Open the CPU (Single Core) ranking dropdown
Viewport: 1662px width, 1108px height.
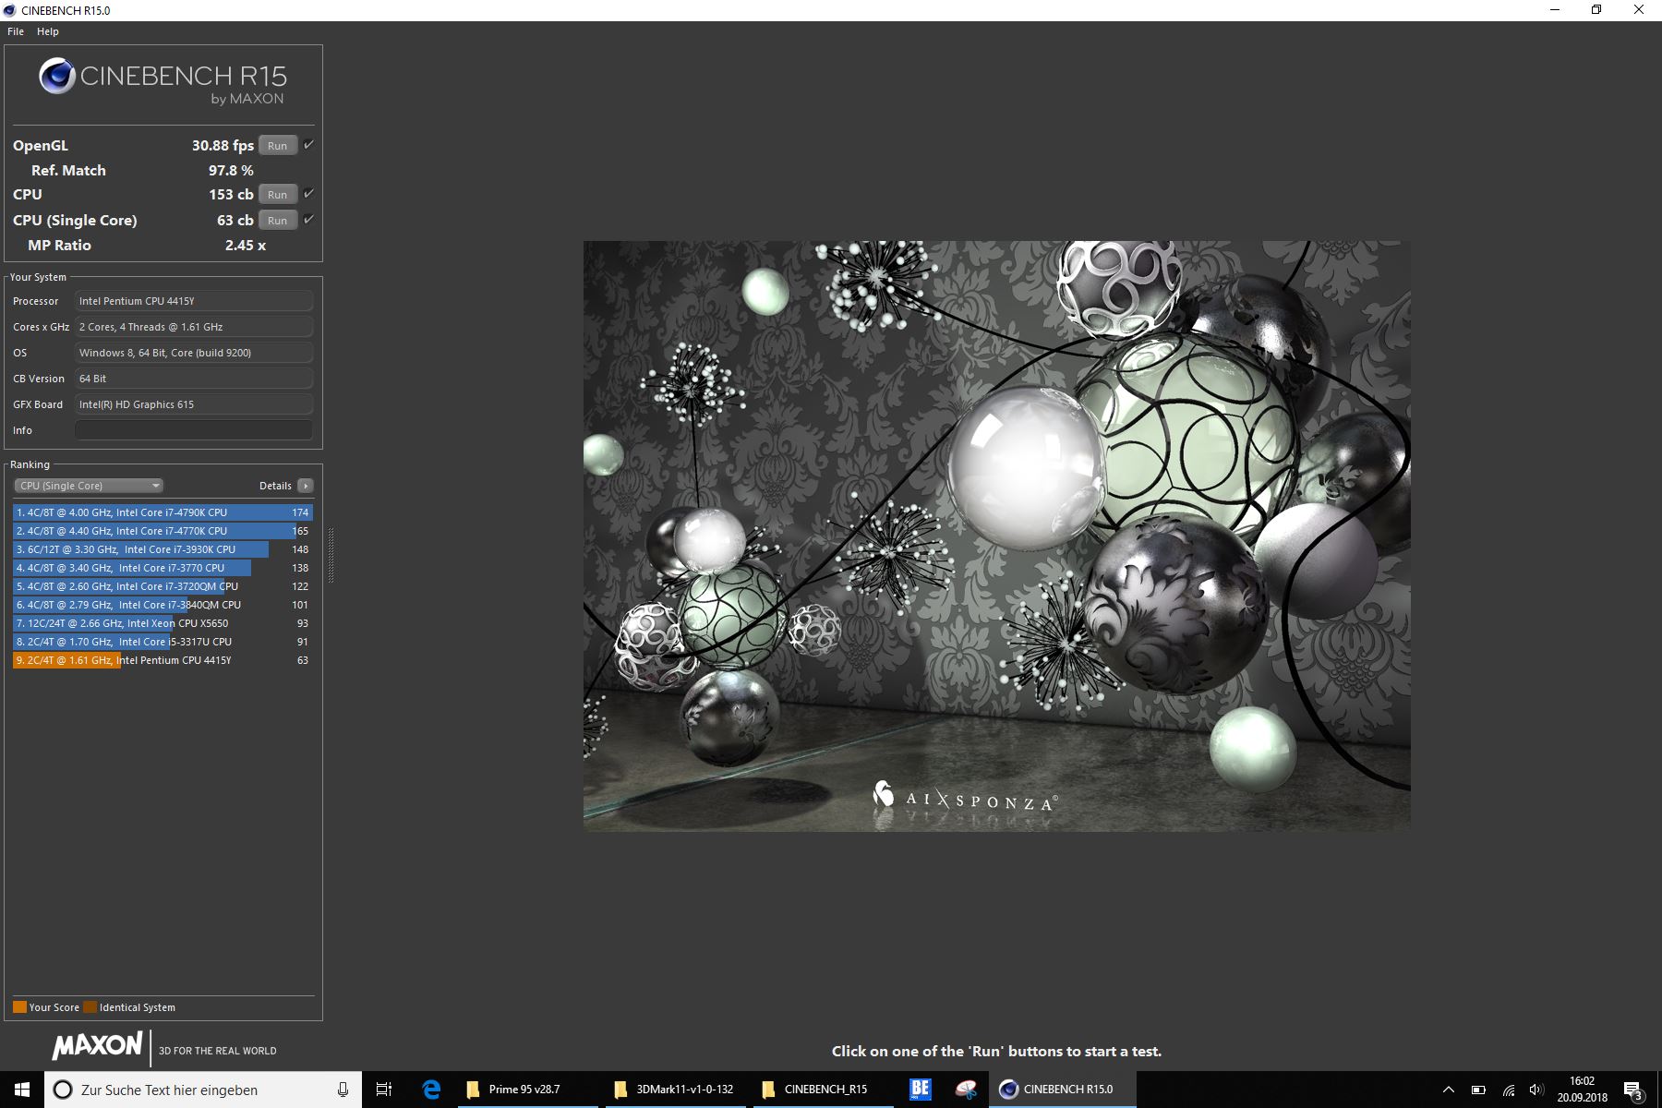(x=89, y=486)
